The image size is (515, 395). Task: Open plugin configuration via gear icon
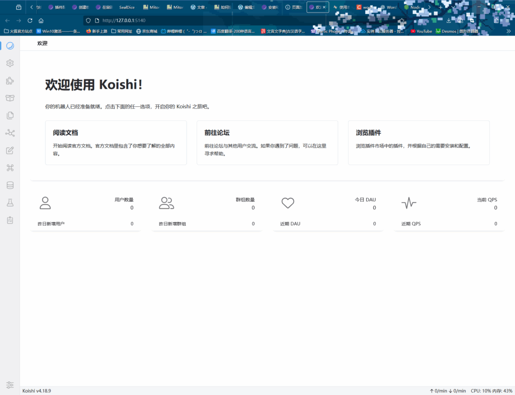tap(10, 63)
